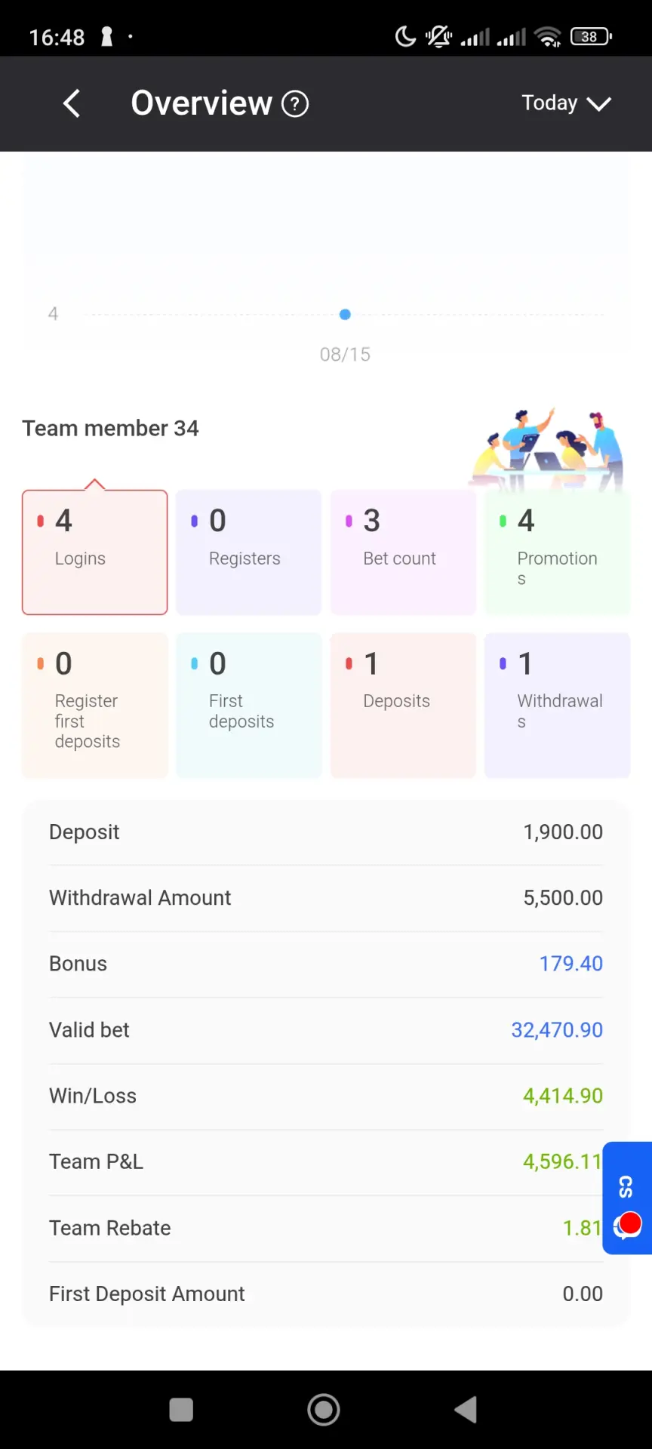Select the Logins stat card
Viewport: 652px width, 1449px height.
[95, 552]
